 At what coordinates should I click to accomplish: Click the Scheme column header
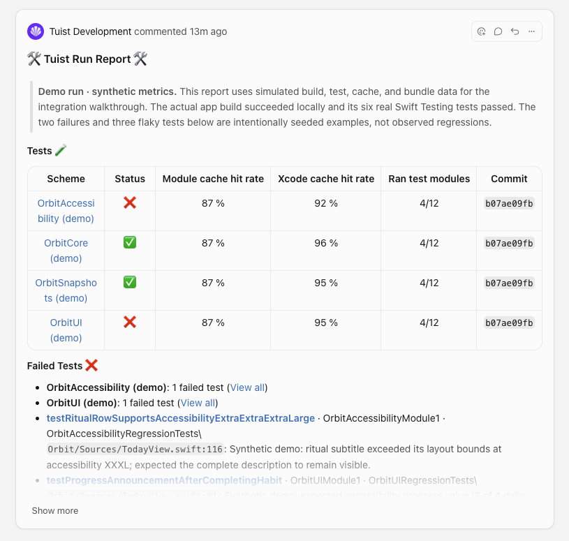tap(66, 179)
